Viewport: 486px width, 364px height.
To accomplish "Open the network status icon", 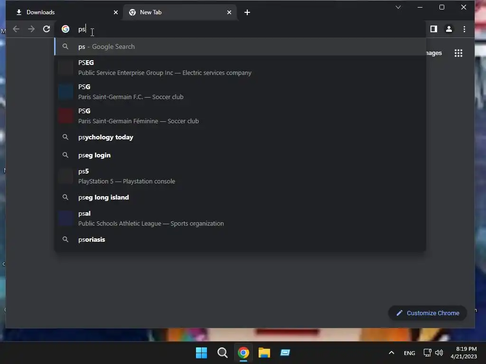I will [x=428, y=353].
